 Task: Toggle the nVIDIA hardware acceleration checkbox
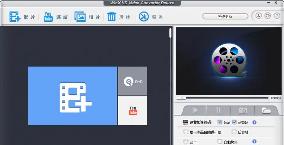click(x=234, y=122)
